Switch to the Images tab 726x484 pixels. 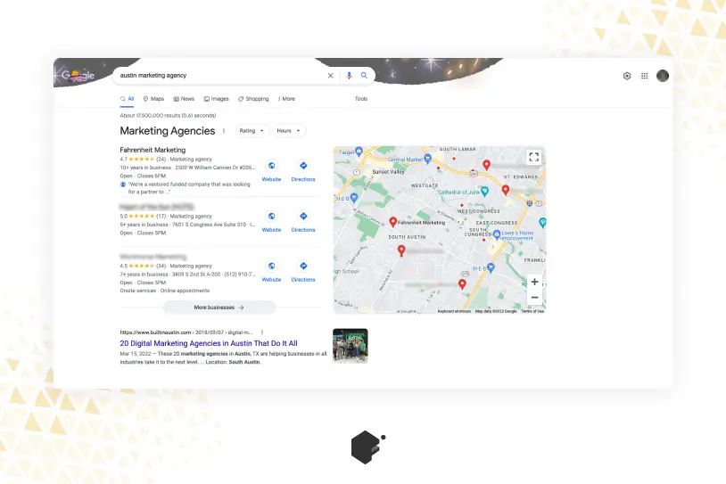216,99
